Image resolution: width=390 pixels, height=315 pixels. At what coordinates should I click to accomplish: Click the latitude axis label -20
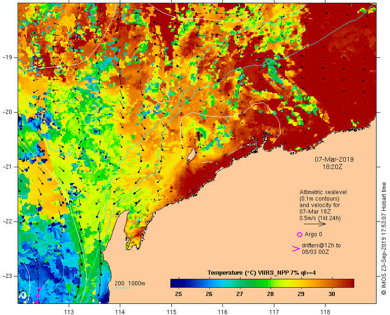point(7,112)
